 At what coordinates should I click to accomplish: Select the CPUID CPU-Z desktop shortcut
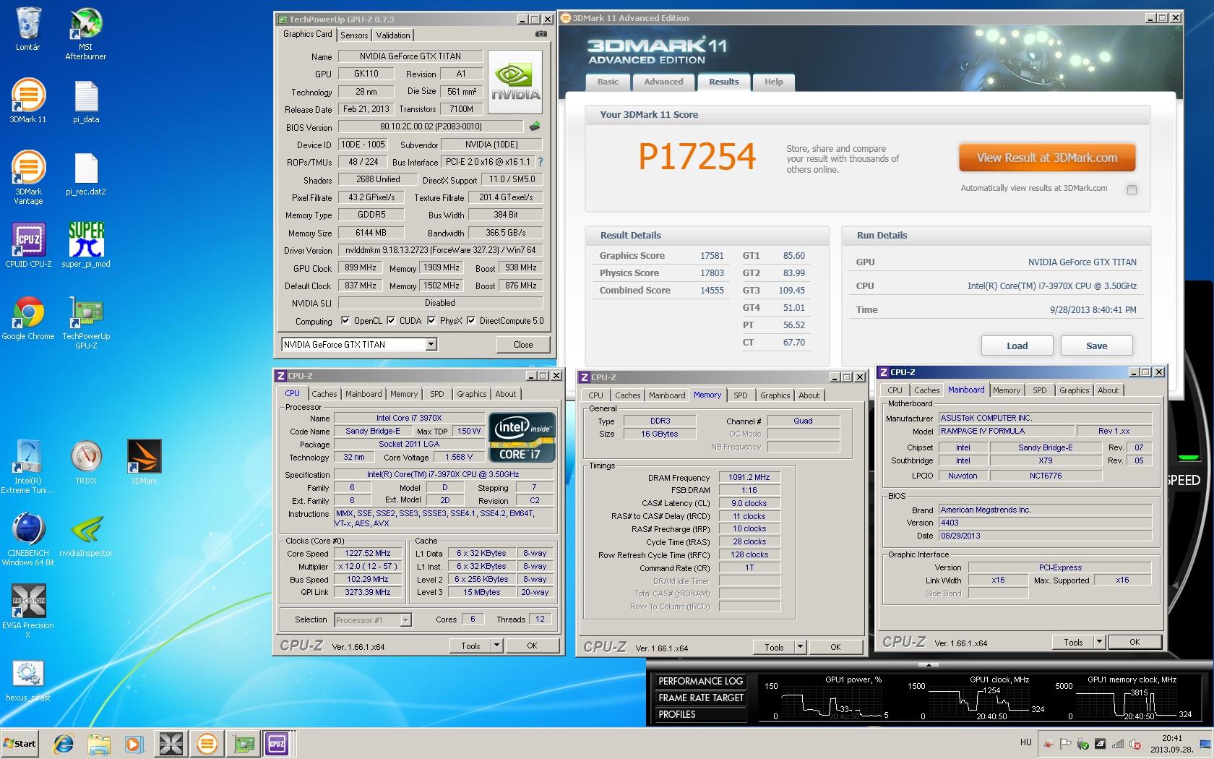(28, 246)
